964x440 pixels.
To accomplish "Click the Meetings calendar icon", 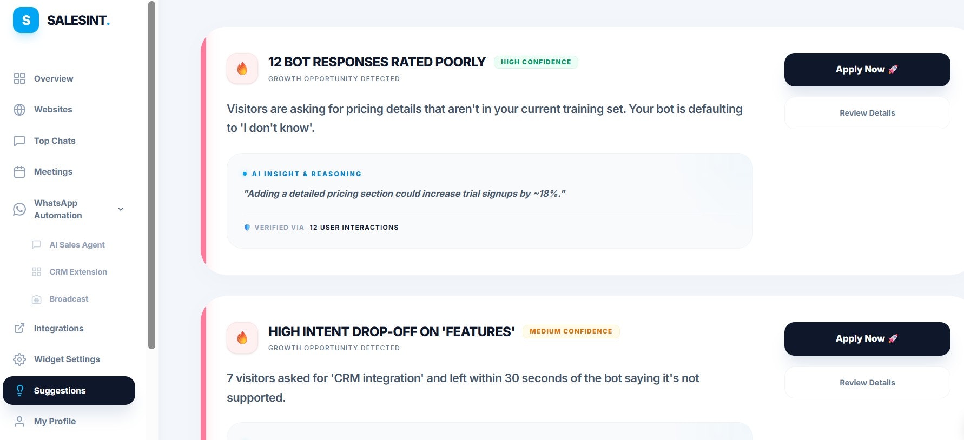I will tap(19, 172).
